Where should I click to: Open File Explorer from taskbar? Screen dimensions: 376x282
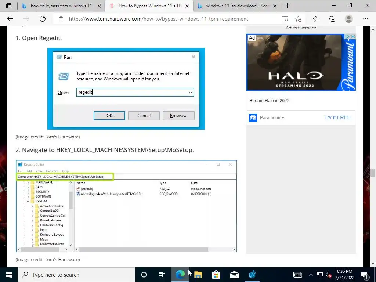(198, 275)
